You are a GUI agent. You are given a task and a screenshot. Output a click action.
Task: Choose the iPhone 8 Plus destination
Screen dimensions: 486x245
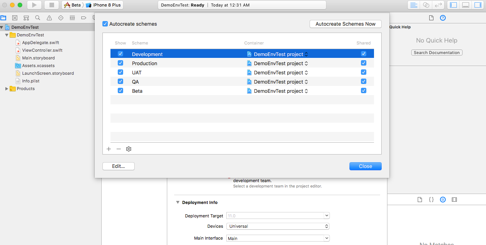tap(103, 5)
